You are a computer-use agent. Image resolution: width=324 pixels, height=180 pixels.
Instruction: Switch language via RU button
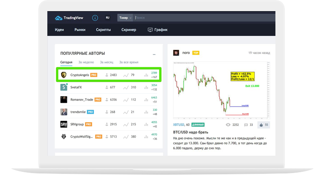pos(107,18)
